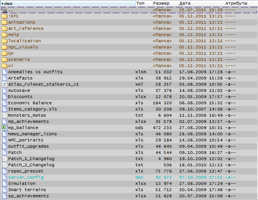
Task: Click the Patch_2_Changelog notepad icon
Action: click(x=5, y=165)
